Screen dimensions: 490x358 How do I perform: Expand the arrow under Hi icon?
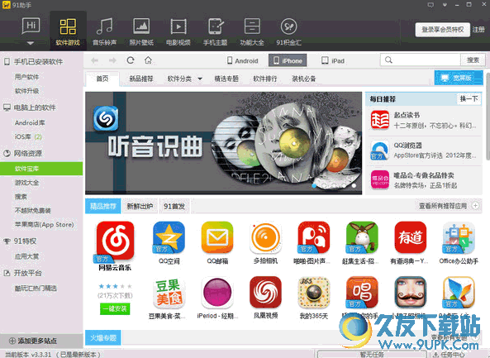coord(31,43)
